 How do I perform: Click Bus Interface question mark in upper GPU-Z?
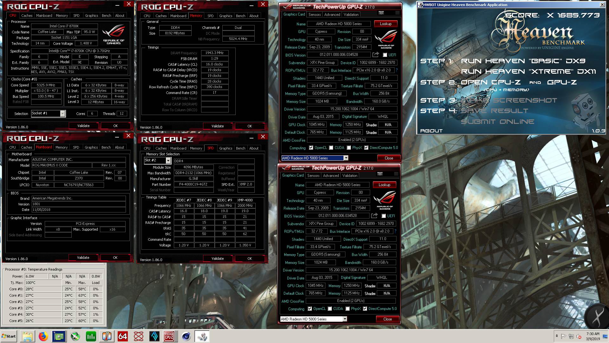click(x=396, y=70)
